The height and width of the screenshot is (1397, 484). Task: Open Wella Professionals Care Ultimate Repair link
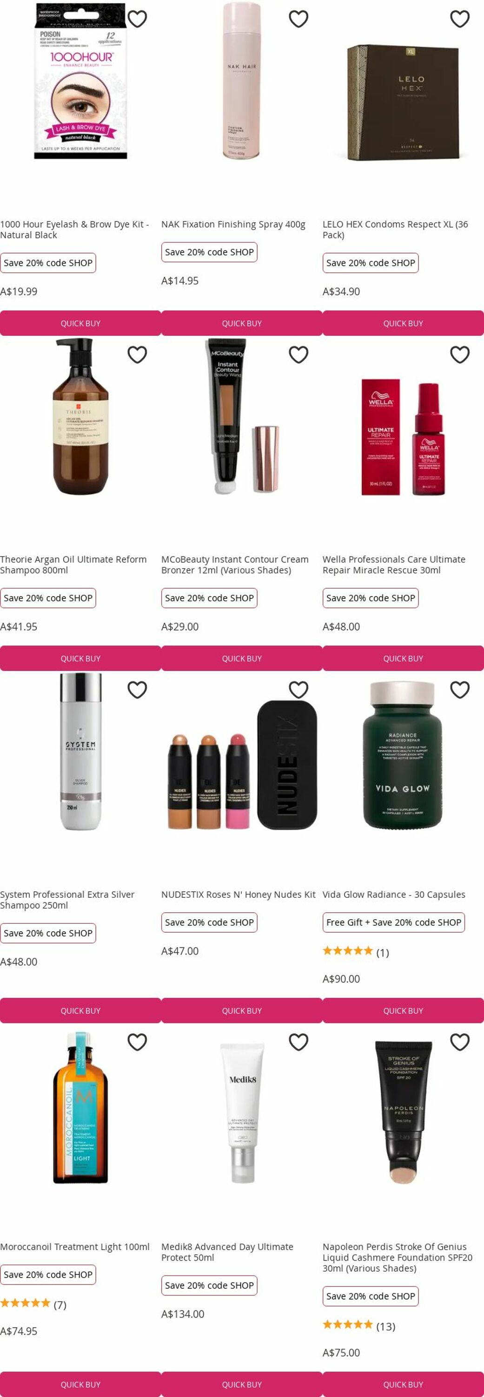[x=394, y=564]
